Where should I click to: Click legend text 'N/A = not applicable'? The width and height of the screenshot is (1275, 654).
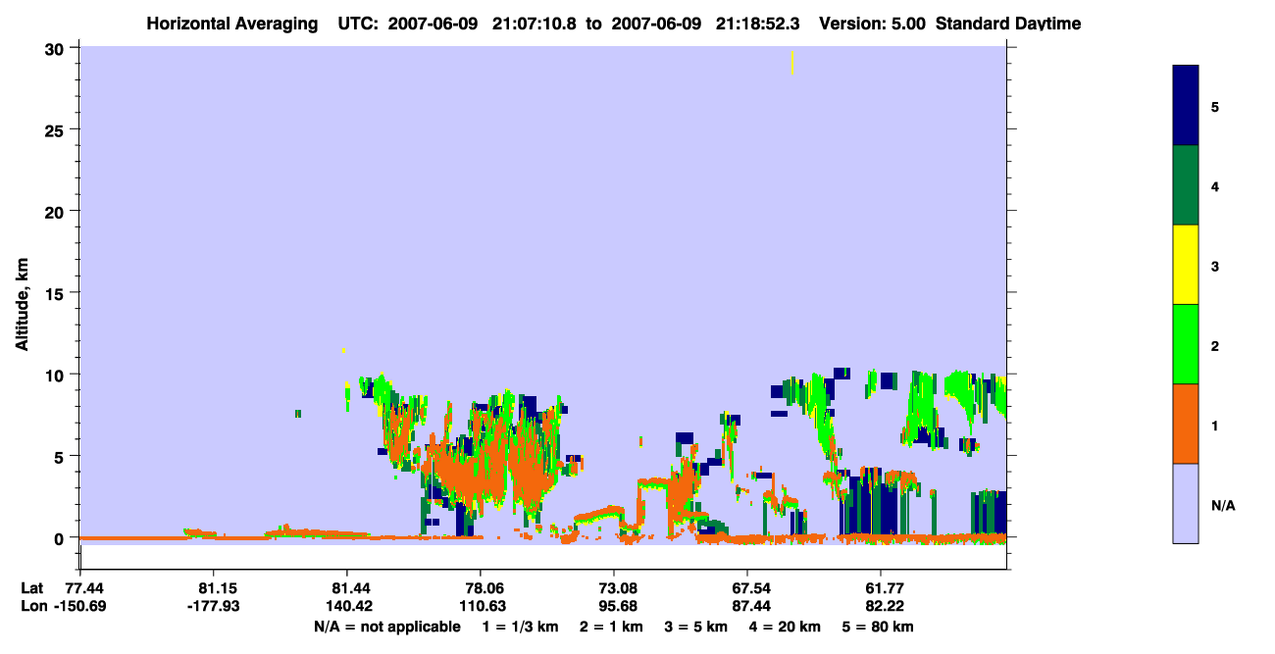pyautogui.click(x=386, y=627)
